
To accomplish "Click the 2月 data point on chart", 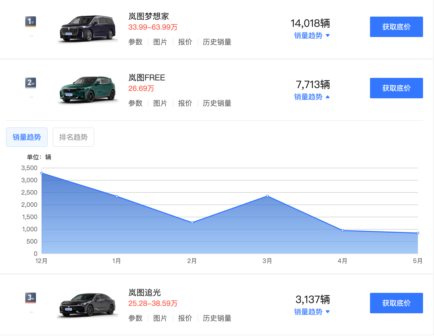I will [x=192, y=223].
